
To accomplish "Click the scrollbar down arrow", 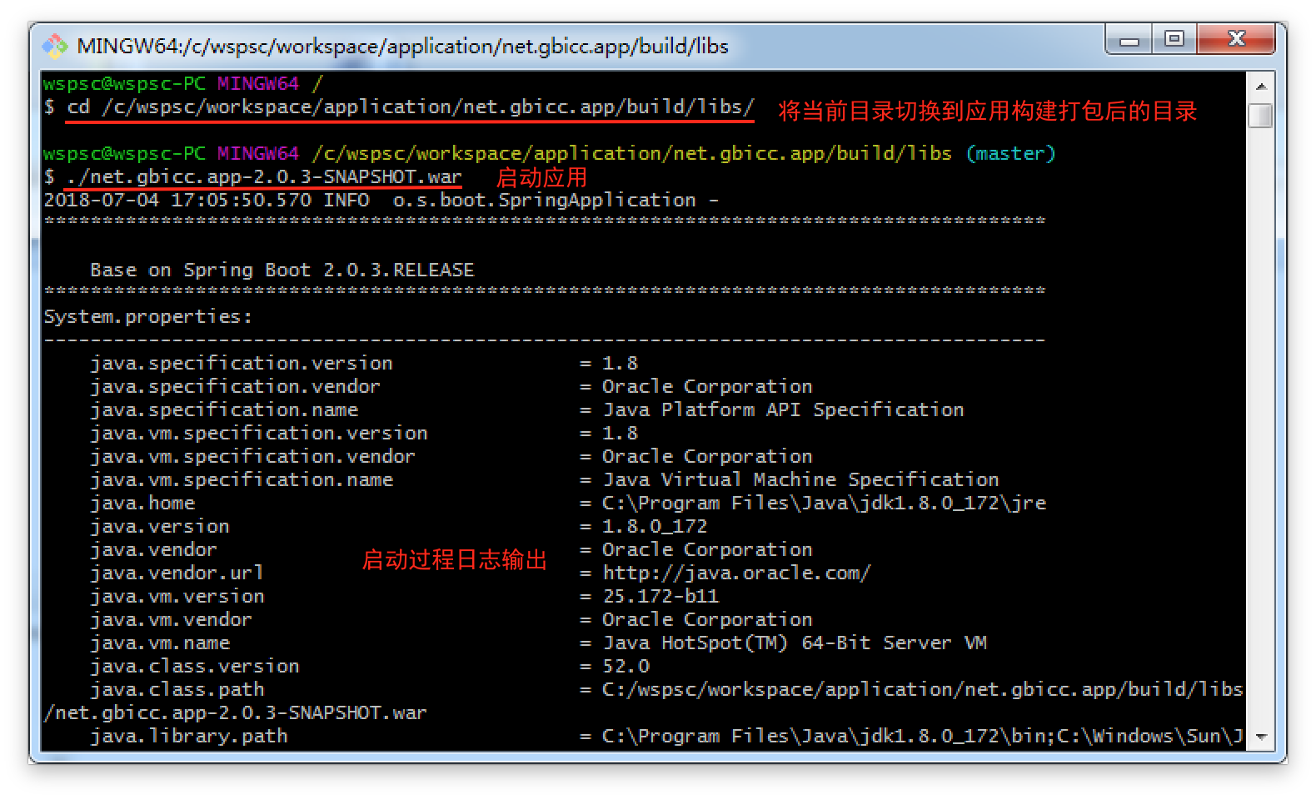I will [1260, 737].
